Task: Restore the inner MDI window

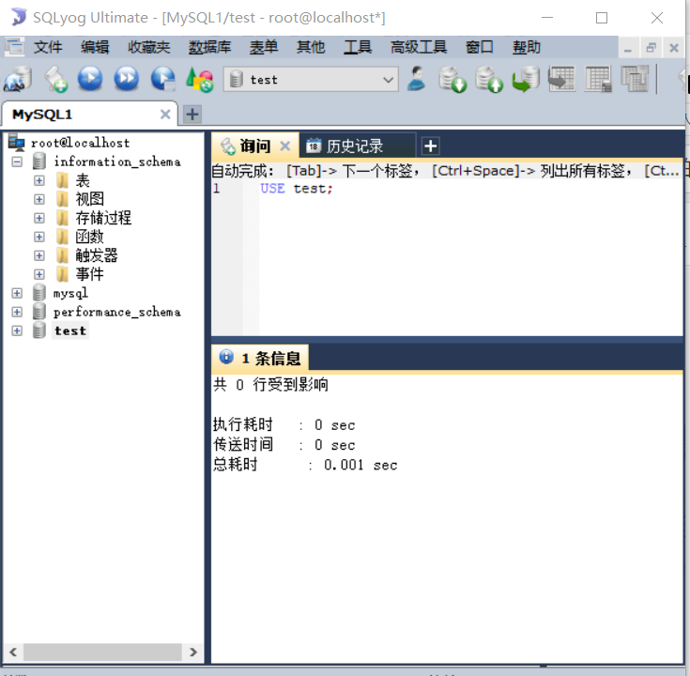Action: [651, 47]
